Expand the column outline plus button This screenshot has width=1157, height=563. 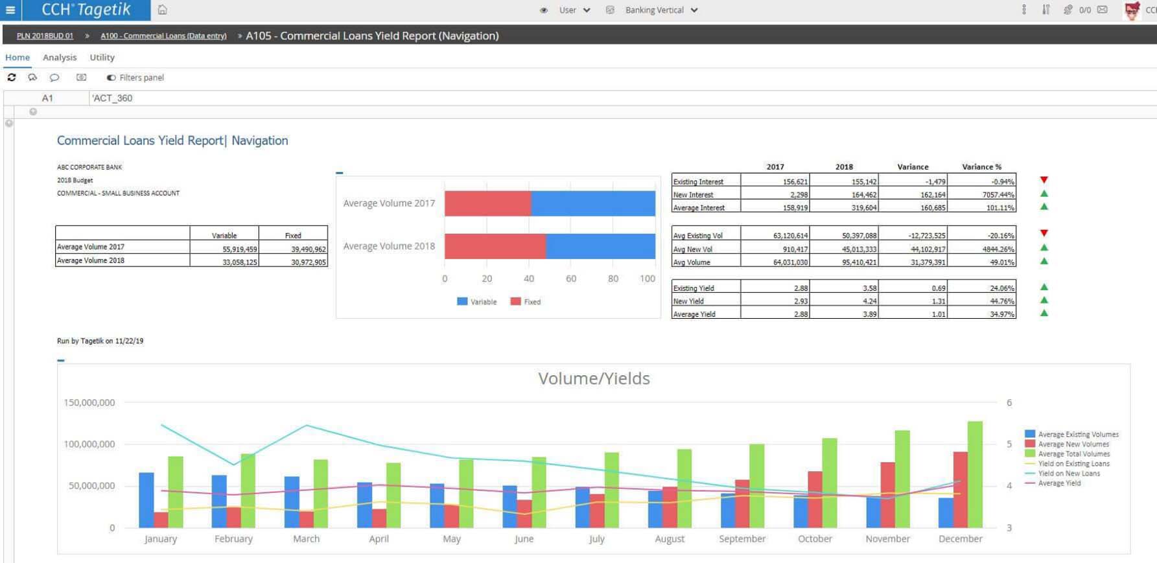pos(33,111)
